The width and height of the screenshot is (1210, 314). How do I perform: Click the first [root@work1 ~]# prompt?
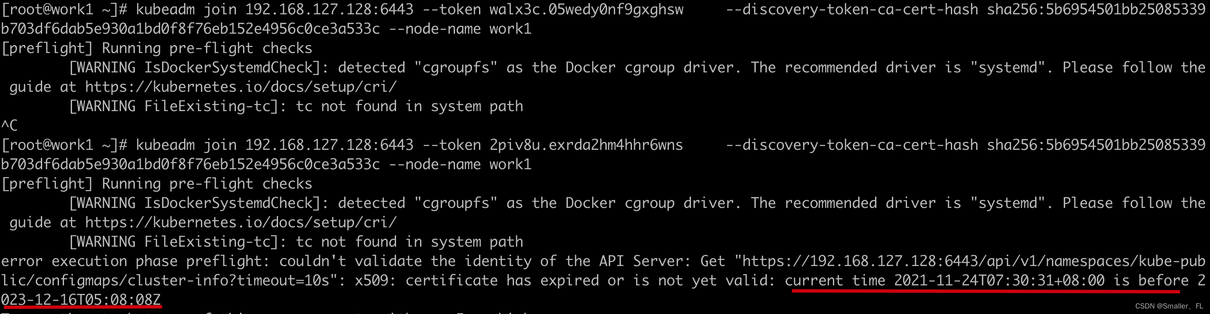64,9
